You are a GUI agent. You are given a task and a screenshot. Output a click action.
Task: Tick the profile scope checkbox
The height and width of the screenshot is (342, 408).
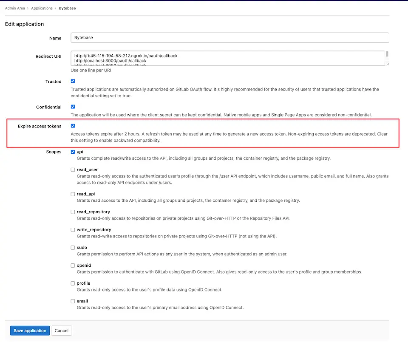pos(73,283)
